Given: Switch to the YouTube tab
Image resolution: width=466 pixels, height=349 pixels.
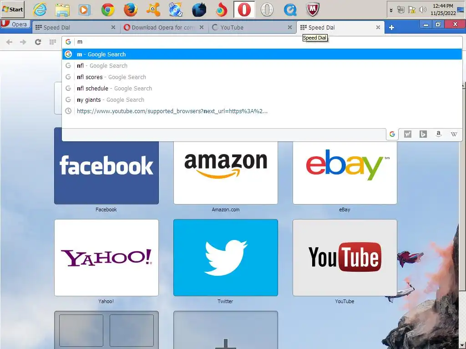Looking at the screenshot, I should 251,27.
